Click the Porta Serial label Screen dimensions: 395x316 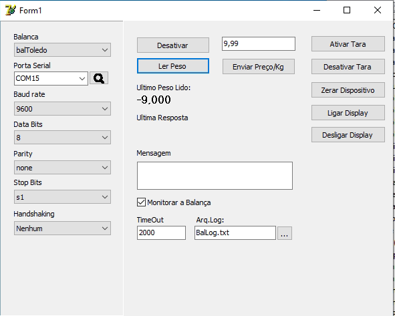[x=32, y=65]
